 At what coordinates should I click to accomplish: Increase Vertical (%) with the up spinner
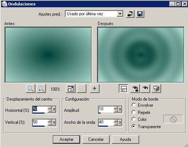[x=50, y=121]
